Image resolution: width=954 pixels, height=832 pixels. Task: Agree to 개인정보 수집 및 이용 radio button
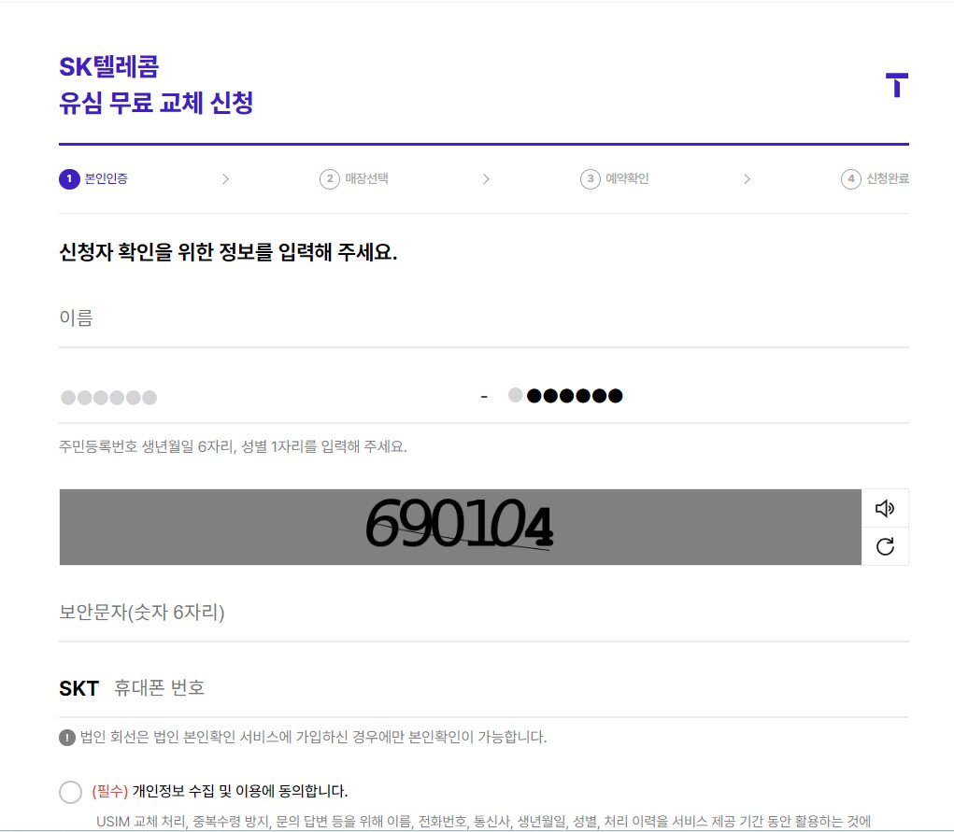pyautogui.click(x=71, y=792)
